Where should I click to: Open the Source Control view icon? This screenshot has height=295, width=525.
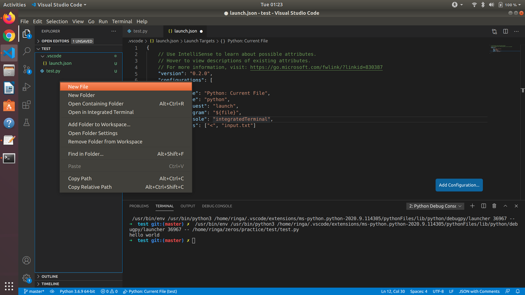27,69
